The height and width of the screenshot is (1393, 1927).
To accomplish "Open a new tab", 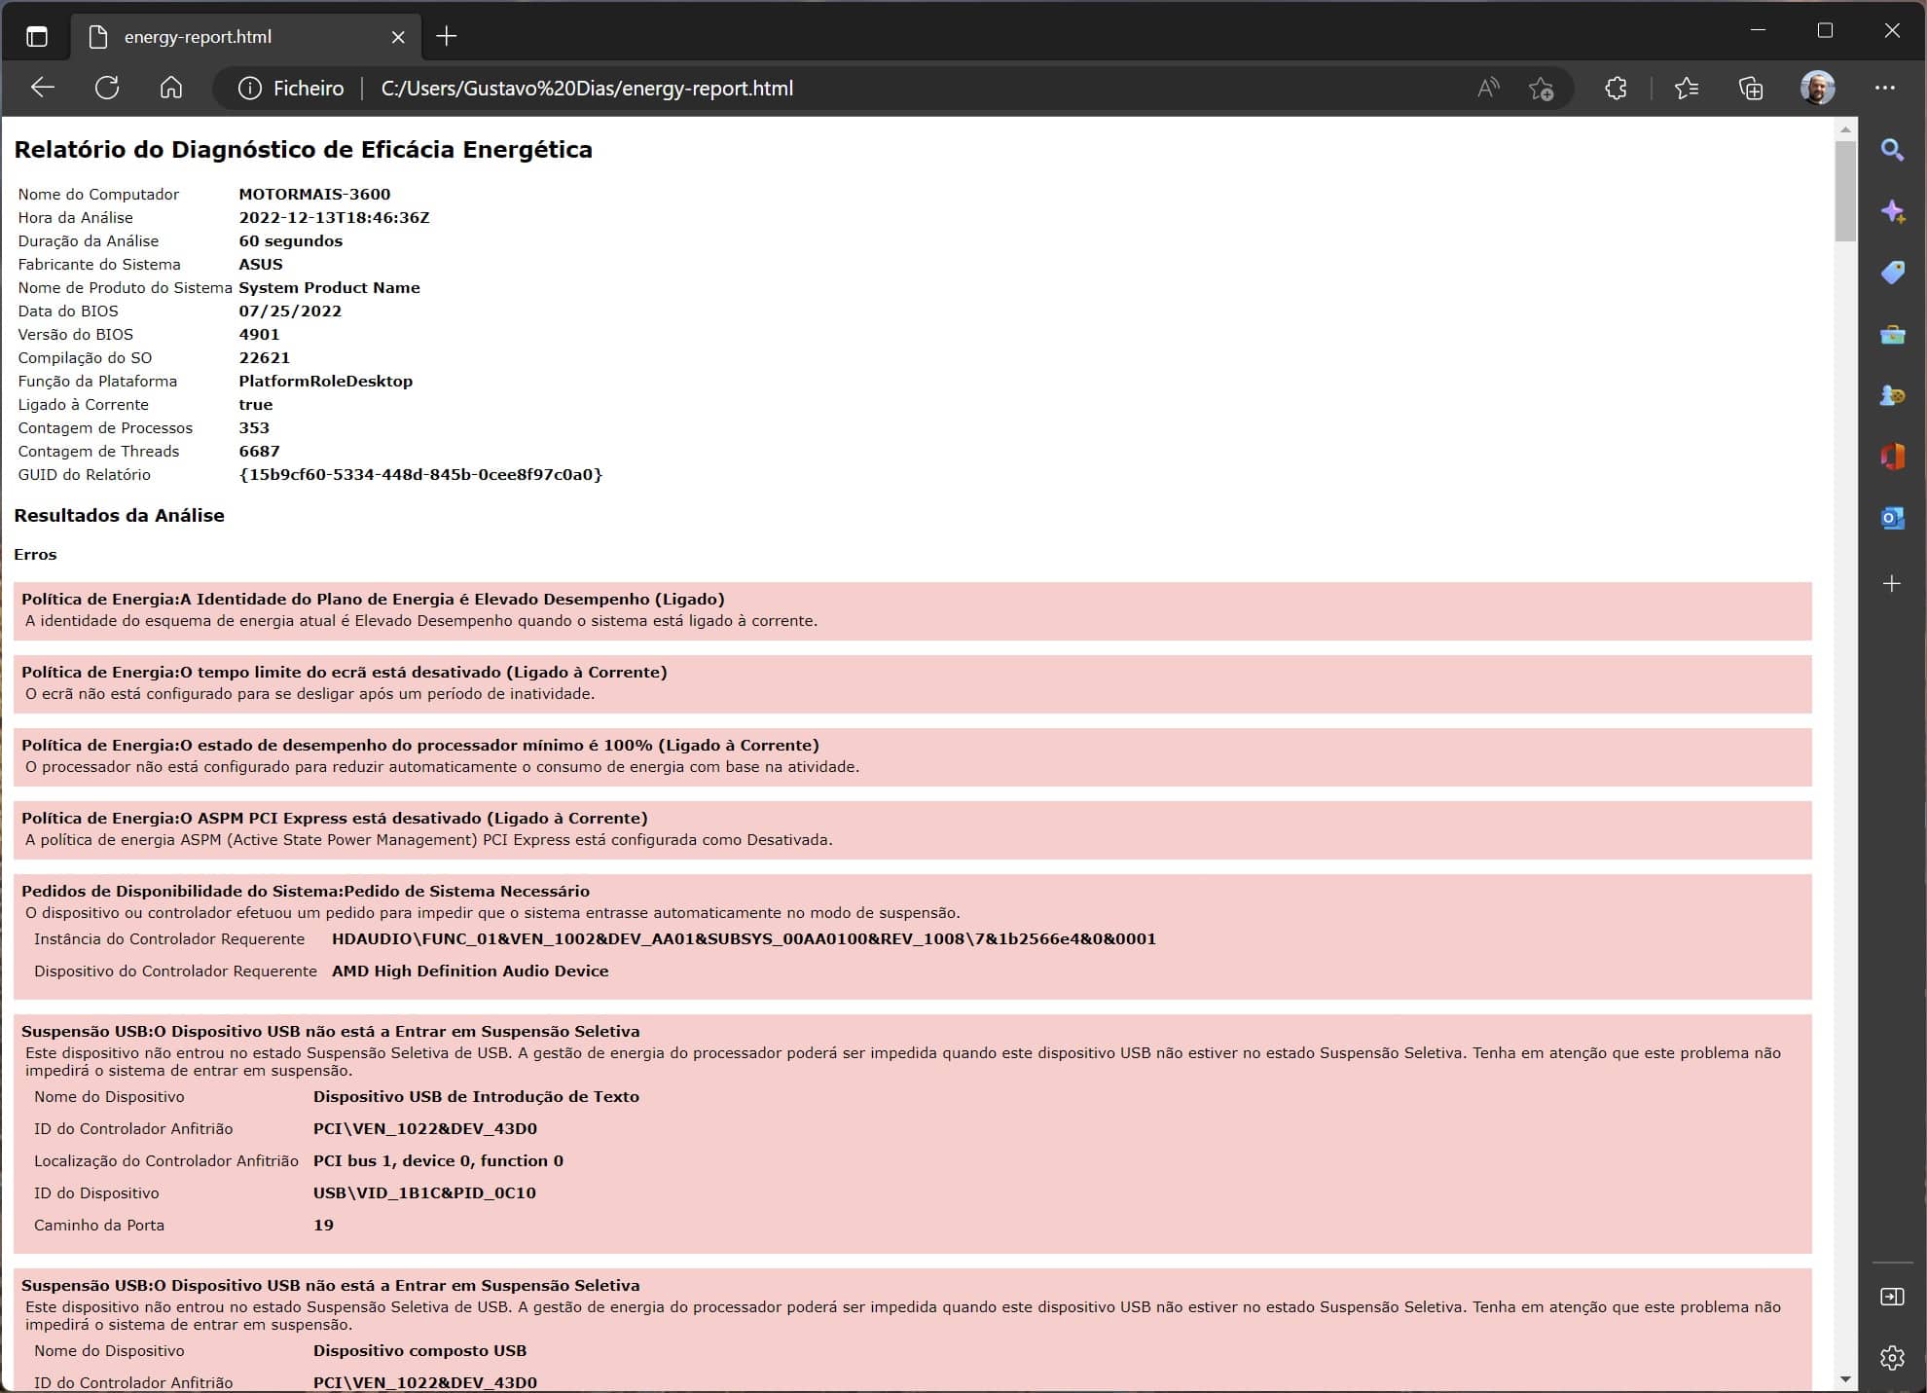I will coord(447,37).
